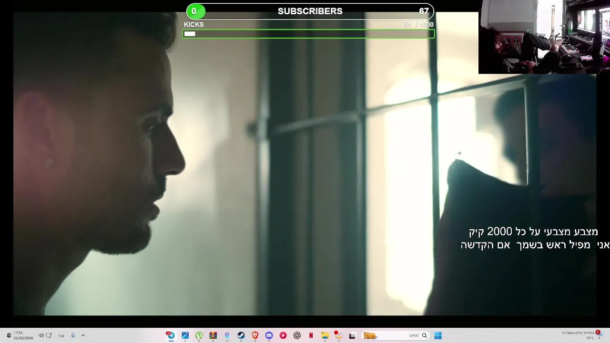Click the KICKS label
610x343 pixels.
tap(194, 24)
